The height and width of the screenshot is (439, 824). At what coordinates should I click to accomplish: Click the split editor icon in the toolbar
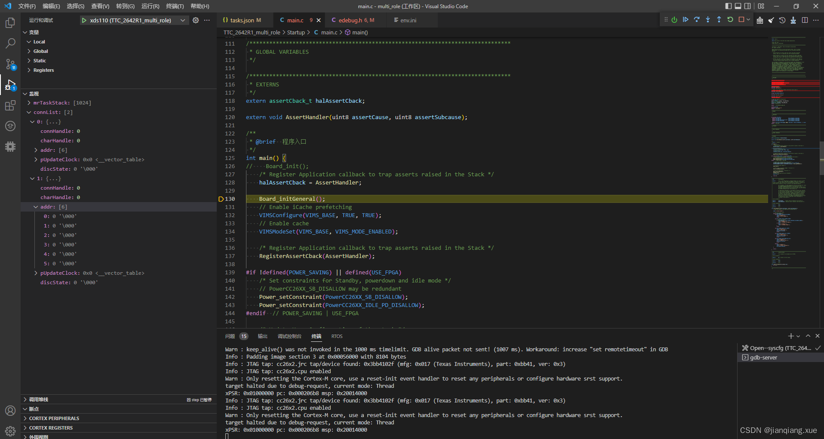805,20
